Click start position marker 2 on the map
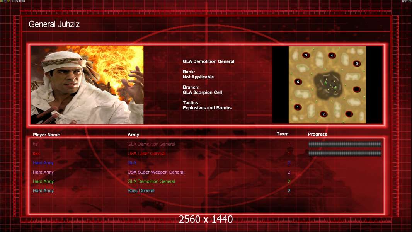Screen dimensions: 412x232 click(323, 114)
